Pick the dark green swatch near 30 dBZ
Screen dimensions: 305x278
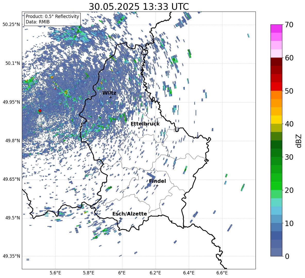coord(276,153)
